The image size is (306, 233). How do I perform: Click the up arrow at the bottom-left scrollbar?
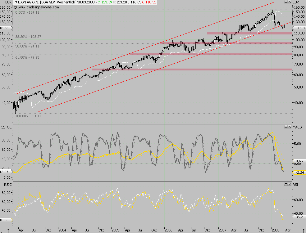[8, 230]
